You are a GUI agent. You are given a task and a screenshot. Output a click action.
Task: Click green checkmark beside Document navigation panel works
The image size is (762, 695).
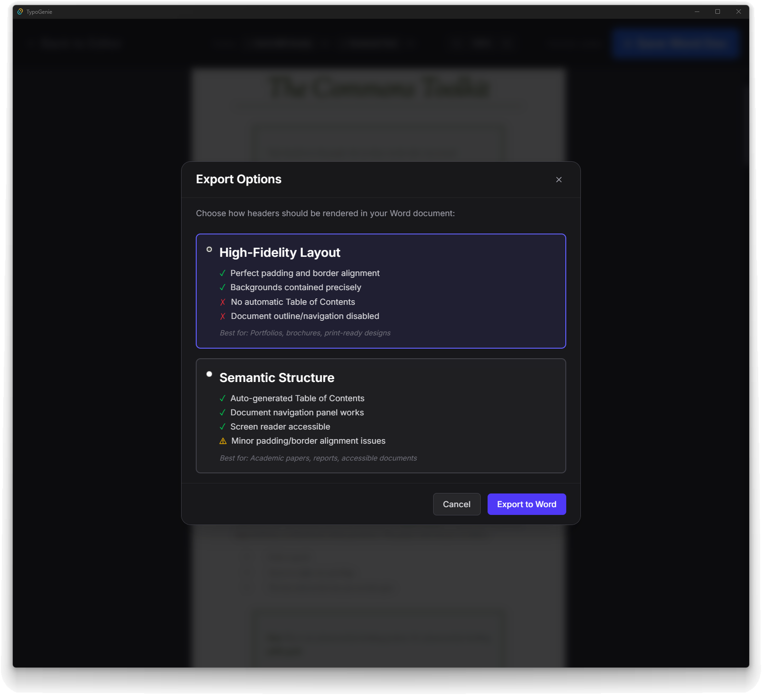[x=222, y=412]
